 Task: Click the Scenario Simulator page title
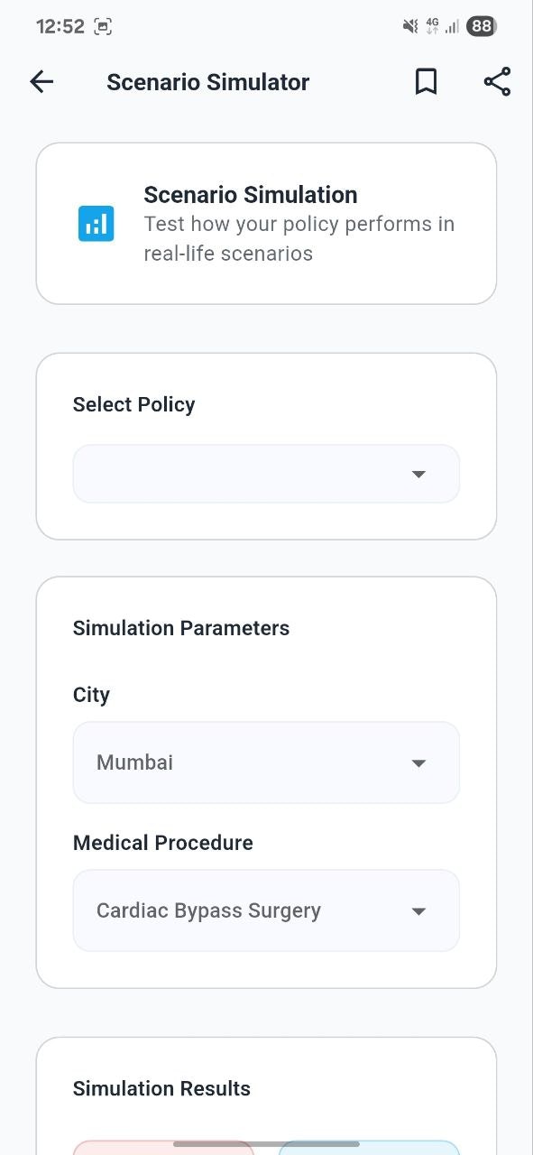(x=208, y=82)
